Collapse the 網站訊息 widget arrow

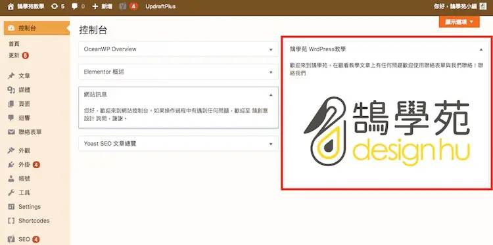pyautogui.click(x=271, y=95)
